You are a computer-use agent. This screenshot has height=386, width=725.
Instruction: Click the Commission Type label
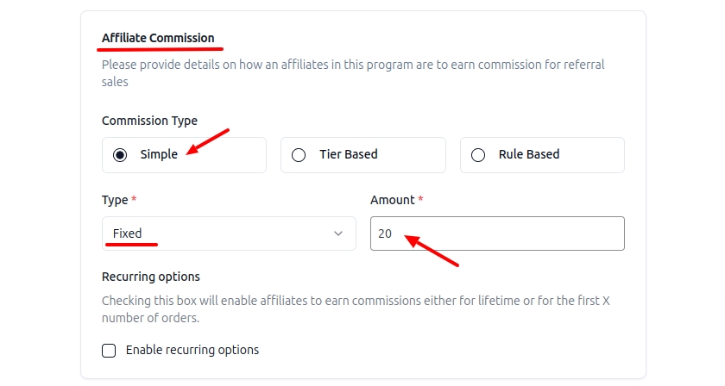(x=149, y=121)
